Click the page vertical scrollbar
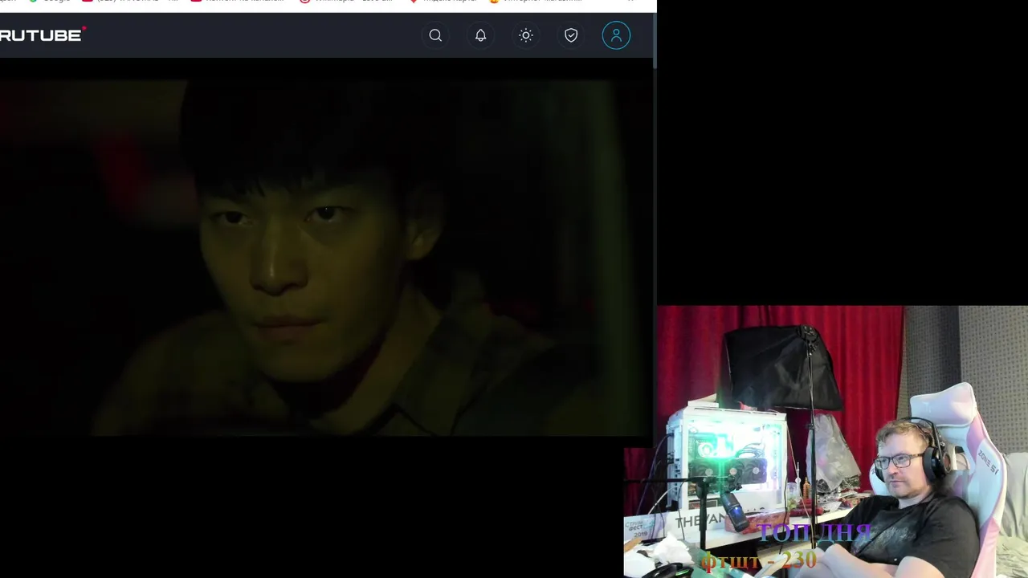Screen dimensions: 1028x578 pyautogui.click(x=655, y=40)
